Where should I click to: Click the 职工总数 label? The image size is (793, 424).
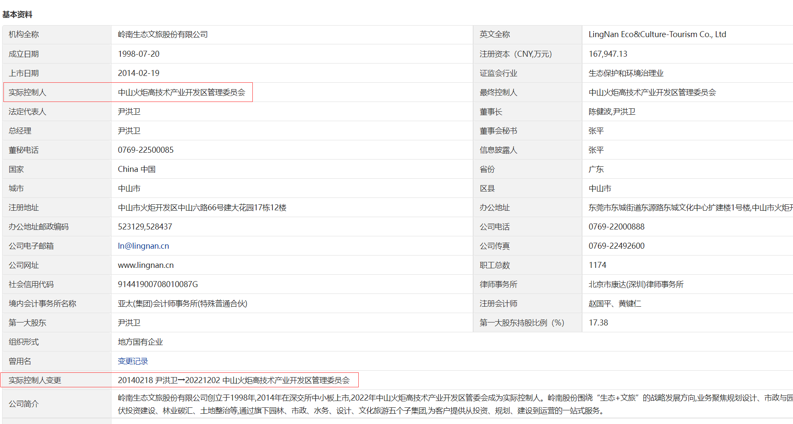[495, 265]
